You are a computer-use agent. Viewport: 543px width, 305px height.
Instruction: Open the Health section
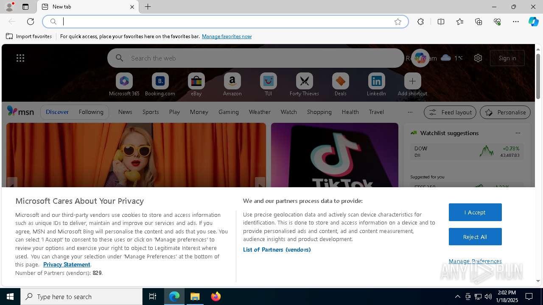(350, 112)
